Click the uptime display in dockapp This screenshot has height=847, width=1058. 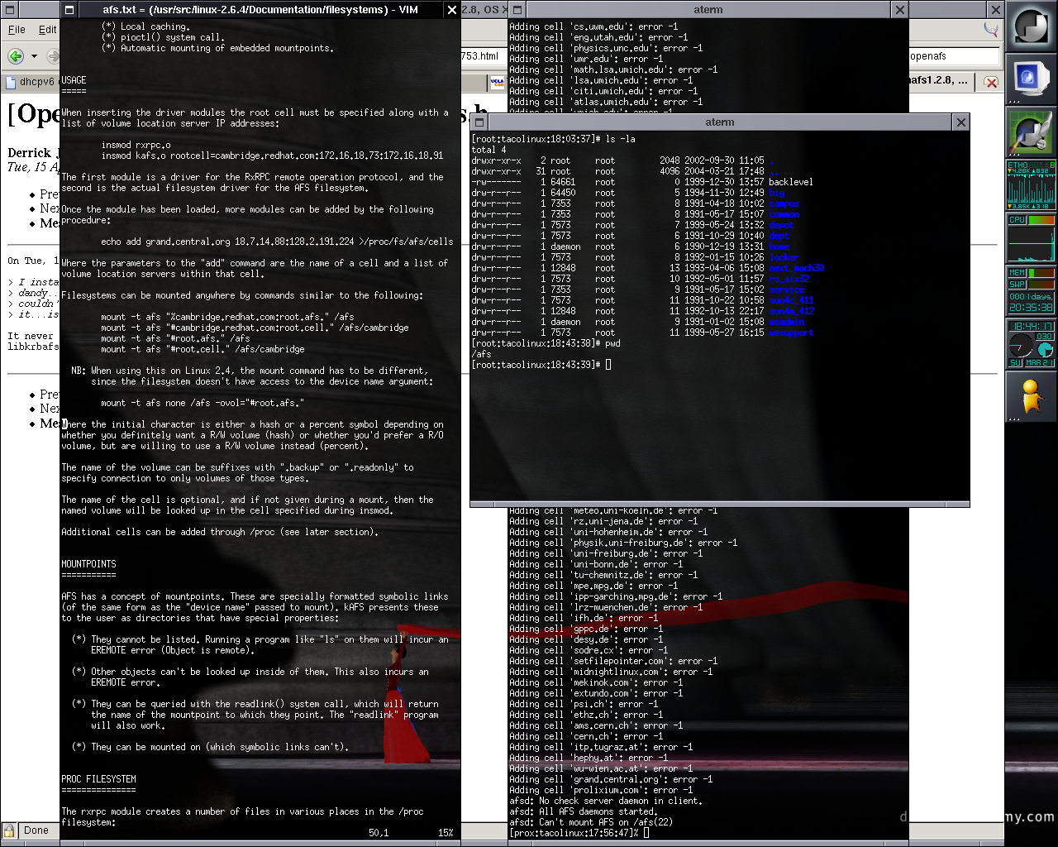(1031, 301)
